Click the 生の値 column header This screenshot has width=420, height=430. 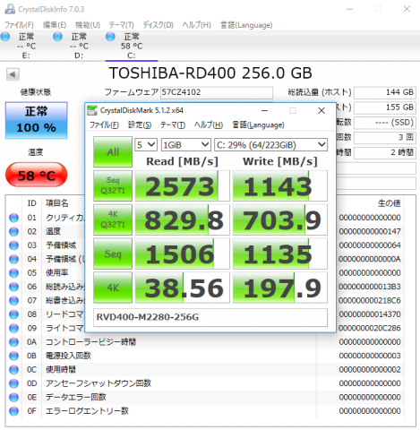pos(389,203)
